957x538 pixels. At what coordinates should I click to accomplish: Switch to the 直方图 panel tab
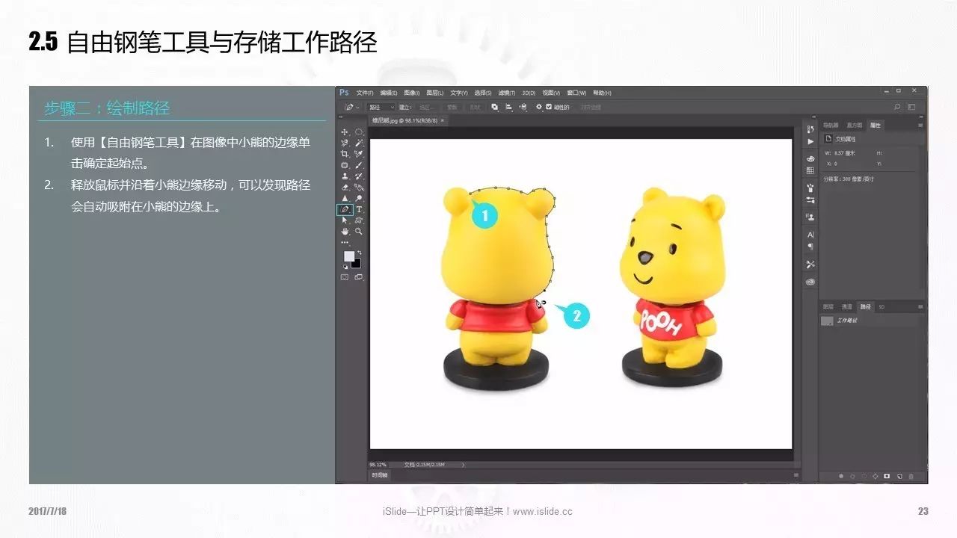pos(855,125)
